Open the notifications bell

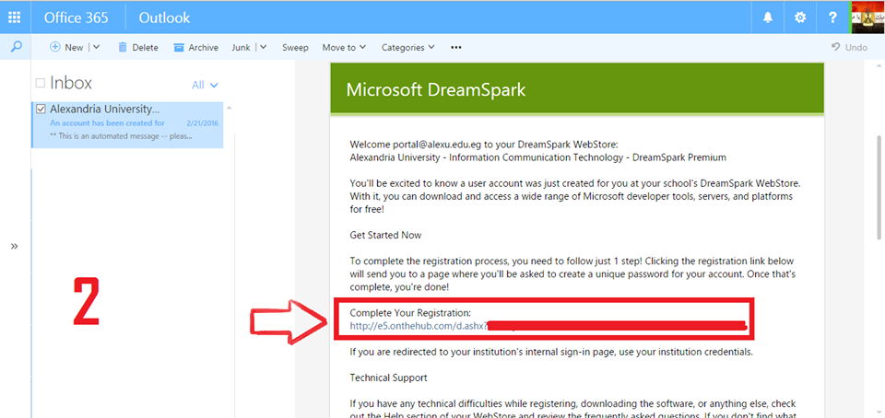pos(768,18)
